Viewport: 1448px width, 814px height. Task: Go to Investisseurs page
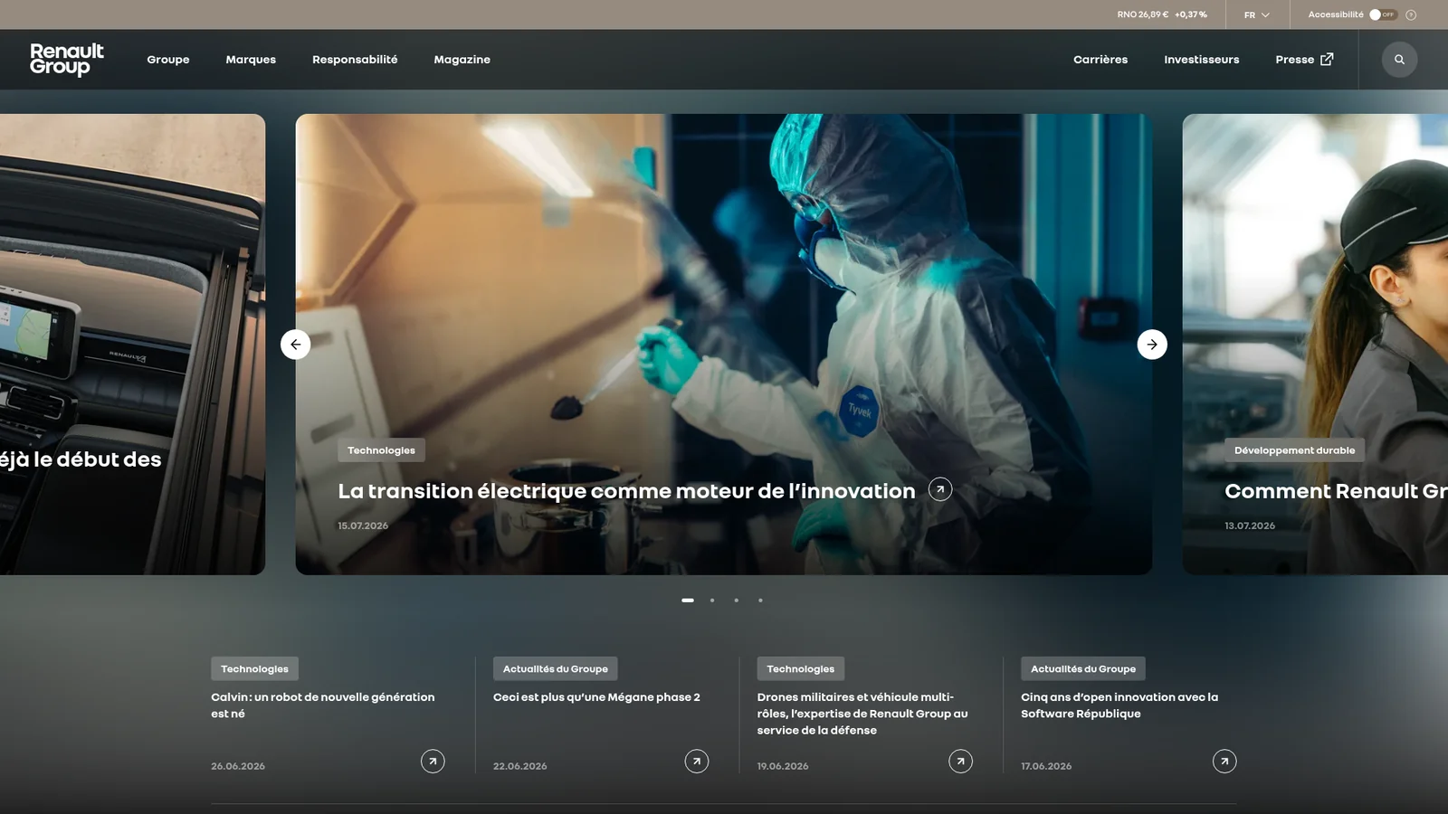(x=1202, y=60)
